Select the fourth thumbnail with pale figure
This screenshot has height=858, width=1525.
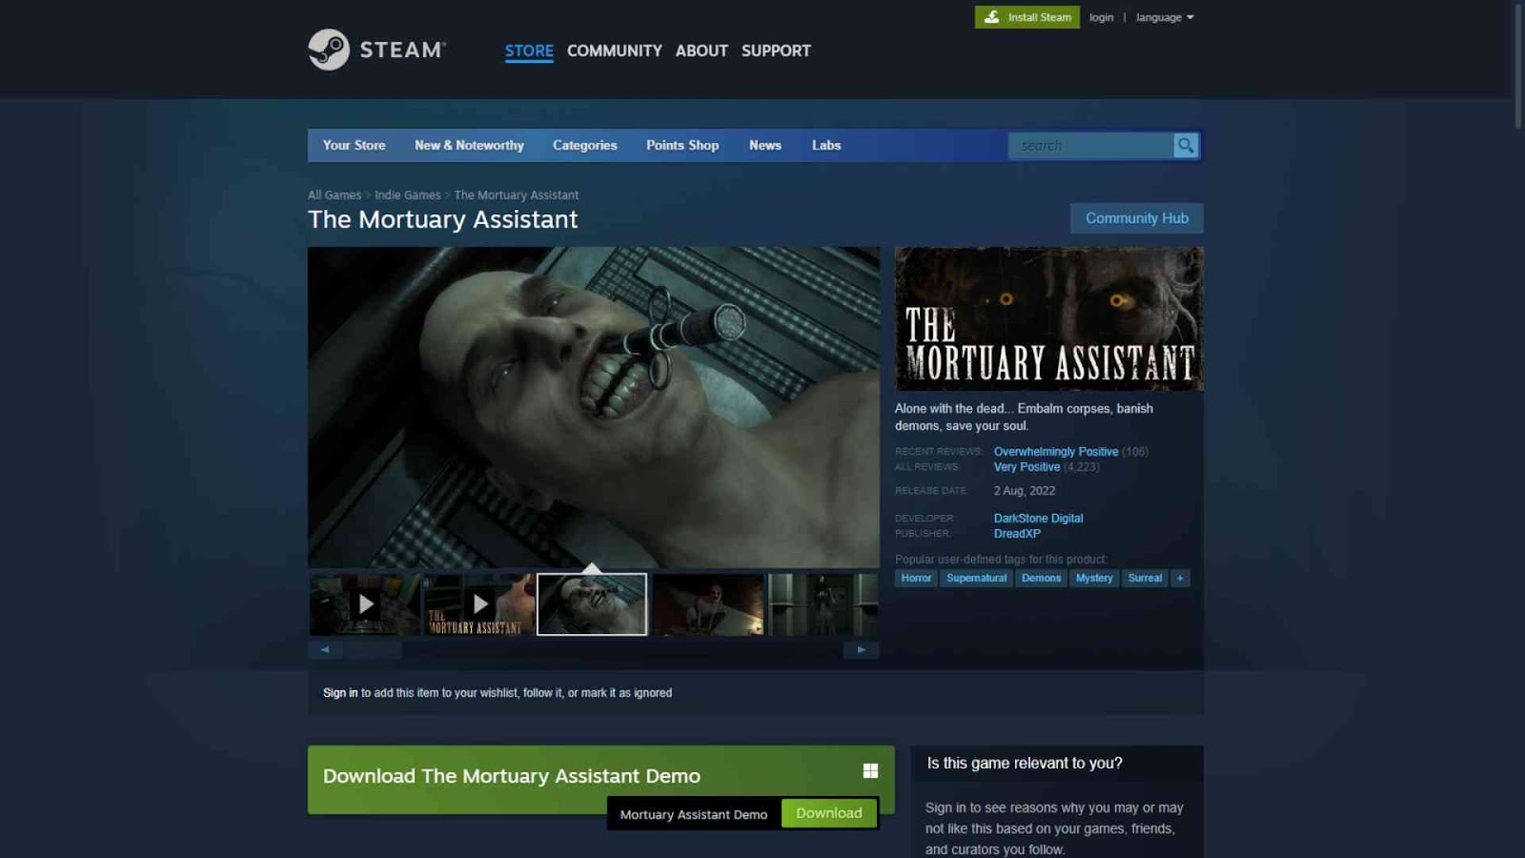coord(708,603)
